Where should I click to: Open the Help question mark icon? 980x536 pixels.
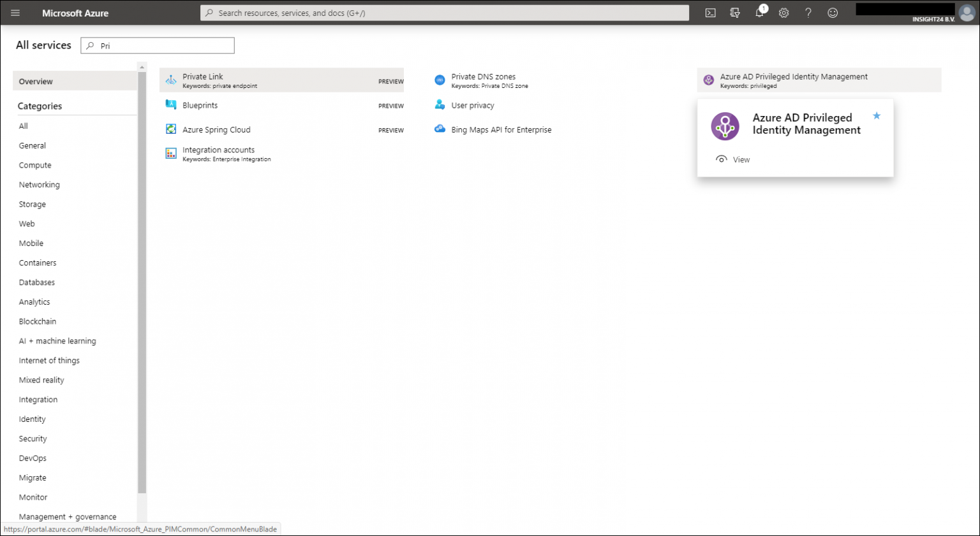point(808,12)
